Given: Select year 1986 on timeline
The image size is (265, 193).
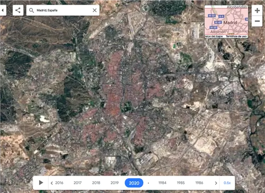Looking at the screenshot, I should point(199,183).
